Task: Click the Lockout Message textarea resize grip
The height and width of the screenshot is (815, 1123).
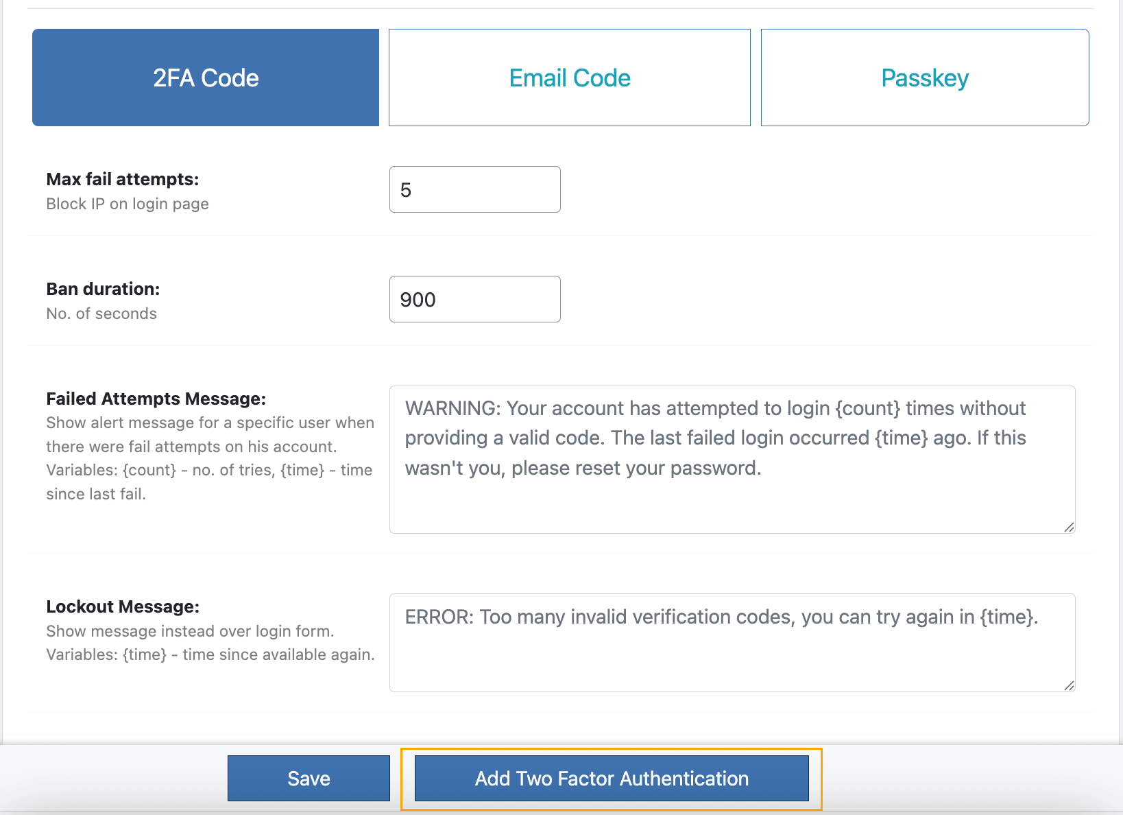Action: click(x=1068, y=686)
